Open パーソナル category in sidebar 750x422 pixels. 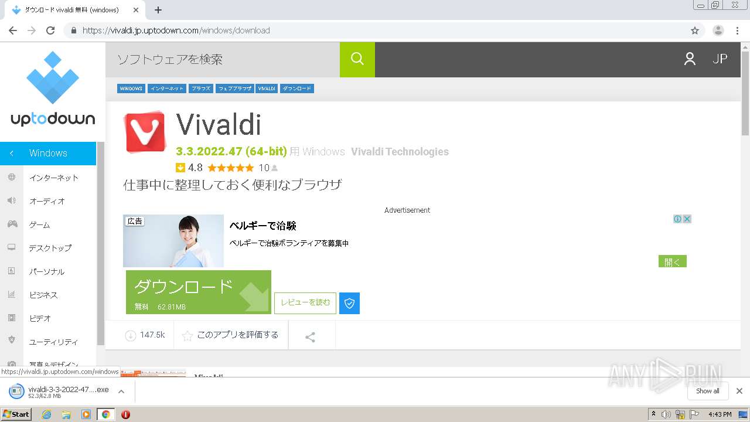pos(47,271)
